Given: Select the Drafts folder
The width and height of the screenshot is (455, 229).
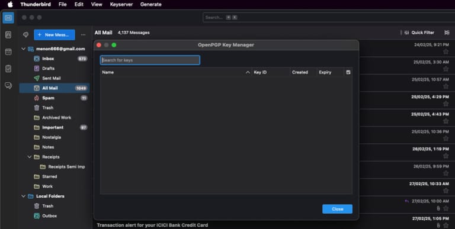Looking at the screenshot, I should click(55, 69).
